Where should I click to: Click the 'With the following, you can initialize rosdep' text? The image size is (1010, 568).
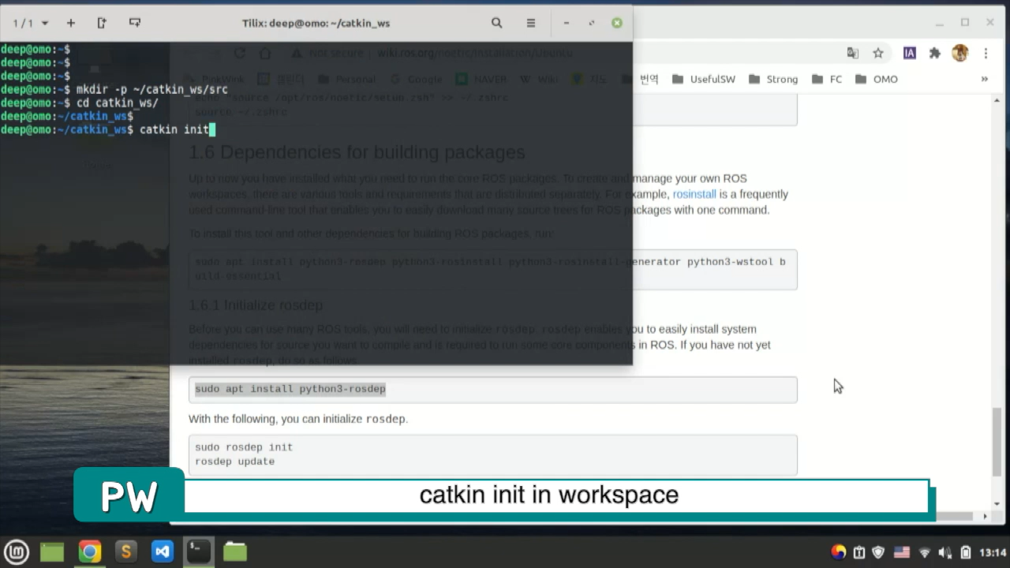click(x=298, y=419)
